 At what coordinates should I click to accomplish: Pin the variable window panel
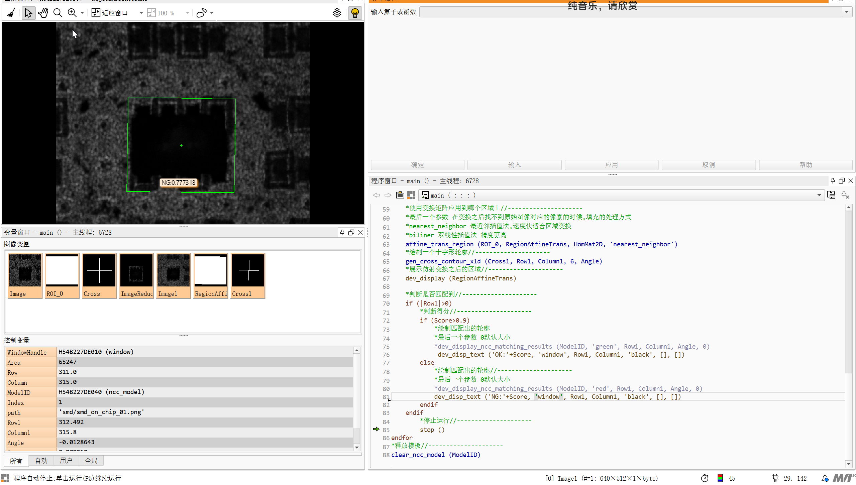click(x=342, y=232)
